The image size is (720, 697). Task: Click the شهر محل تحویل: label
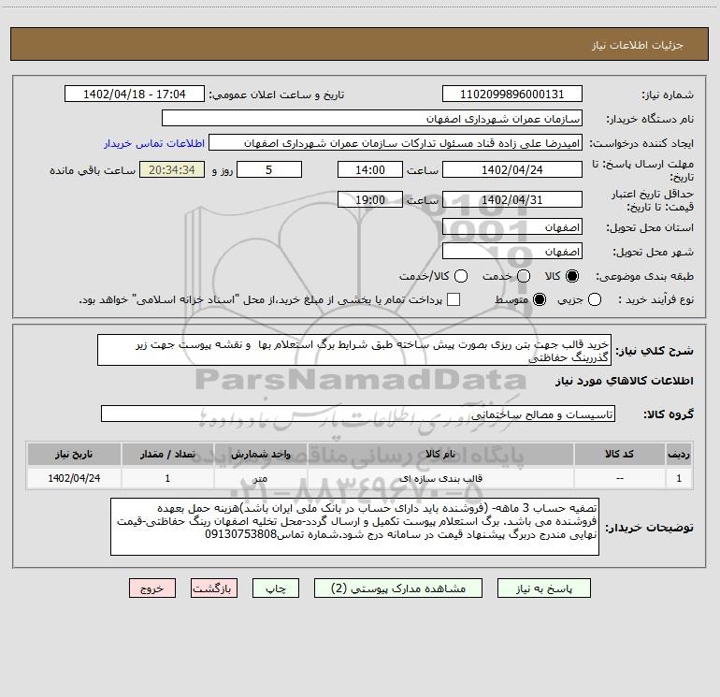653,252
